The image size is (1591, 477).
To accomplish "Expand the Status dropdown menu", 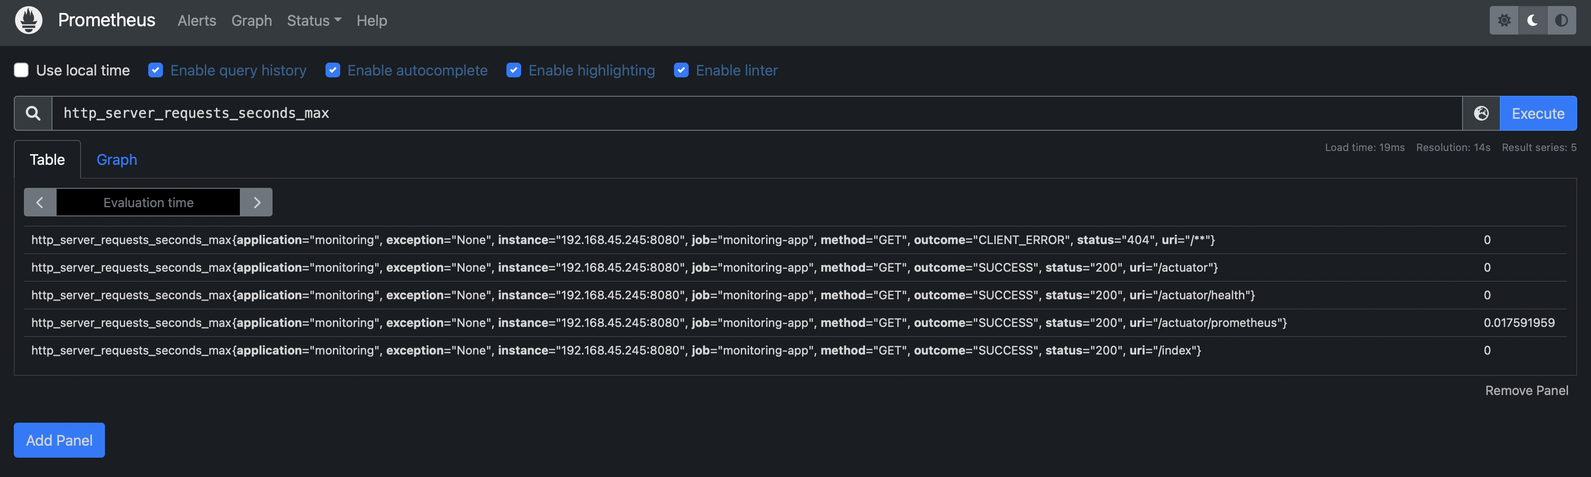I will [x=314, y=20].
